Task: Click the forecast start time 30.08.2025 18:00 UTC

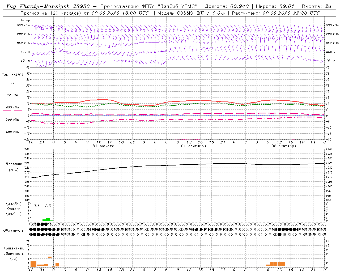Action: point(120,13)
